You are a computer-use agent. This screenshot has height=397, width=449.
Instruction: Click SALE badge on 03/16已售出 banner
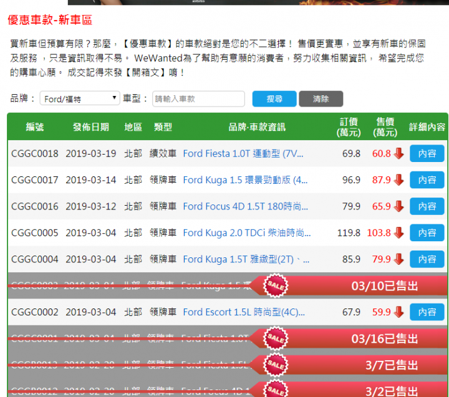click(276, 338)
